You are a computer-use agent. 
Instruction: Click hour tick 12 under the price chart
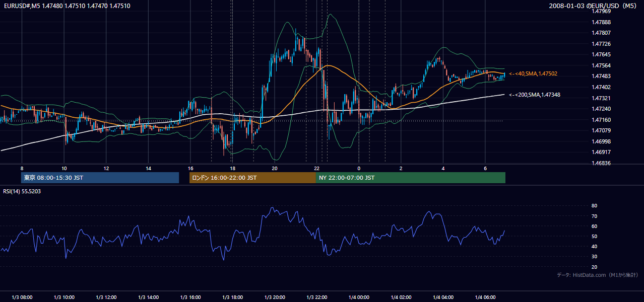pyautogui.click(x=106, y=168)
